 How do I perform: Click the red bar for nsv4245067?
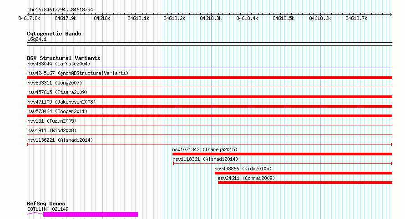(209, 78)
